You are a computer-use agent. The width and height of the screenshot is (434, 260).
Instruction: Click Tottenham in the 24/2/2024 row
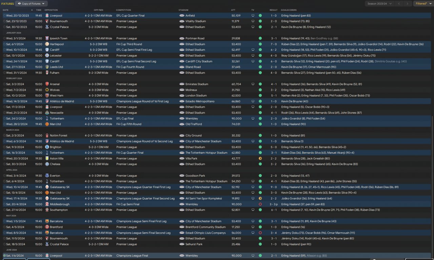coord(57,118)
